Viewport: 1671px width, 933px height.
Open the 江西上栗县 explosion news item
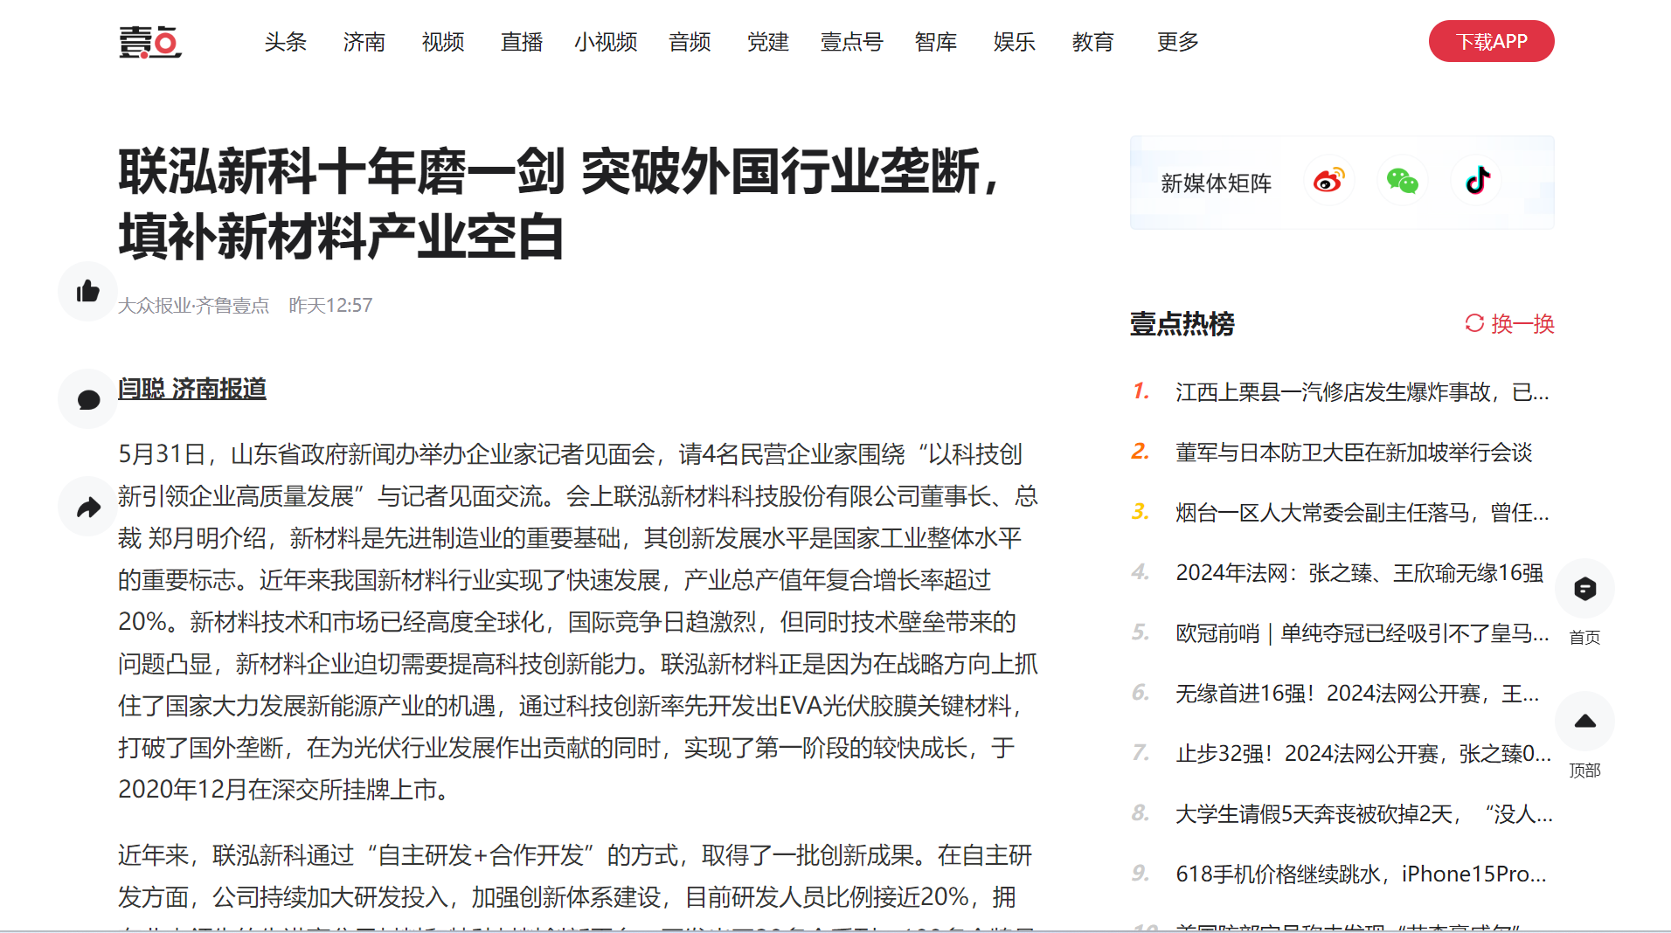click(1358, 392)
